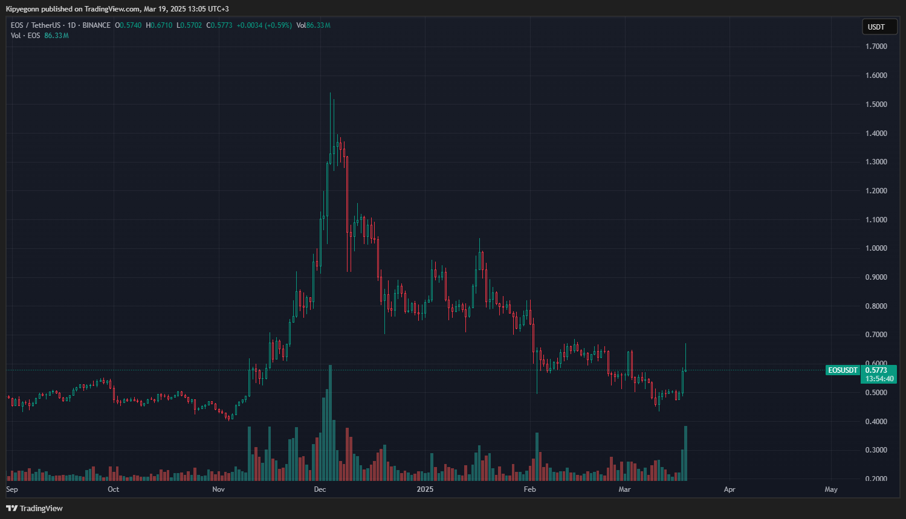Click the high value H0.6710
This screenshot has height=519, width=906.
(x=159, y=25)
